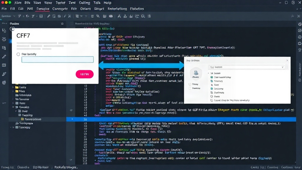Collapse the top group in dialog result list
Image resolution: width=302 pixels, height=170 pixels.
[x=209, y=73]
